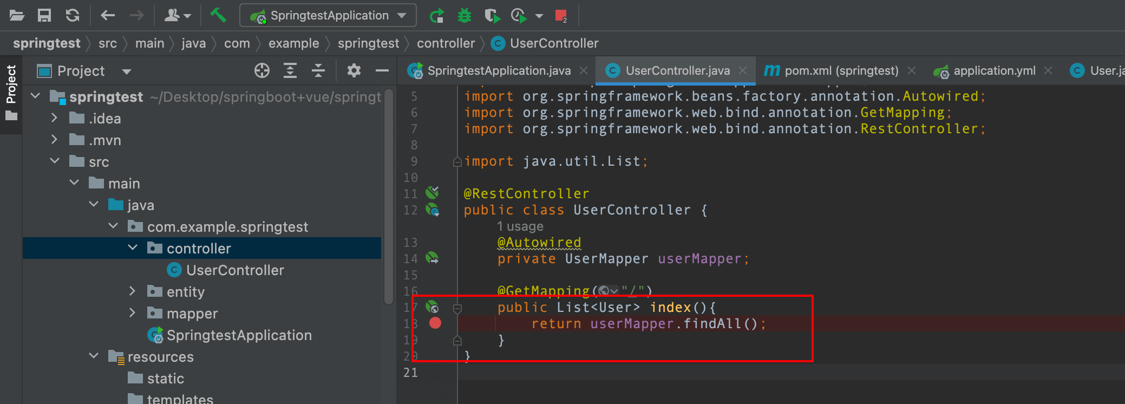The image size is (1125, 404).
Task: Navigate forward with the right arrow
Action: (x=137, y=15)
